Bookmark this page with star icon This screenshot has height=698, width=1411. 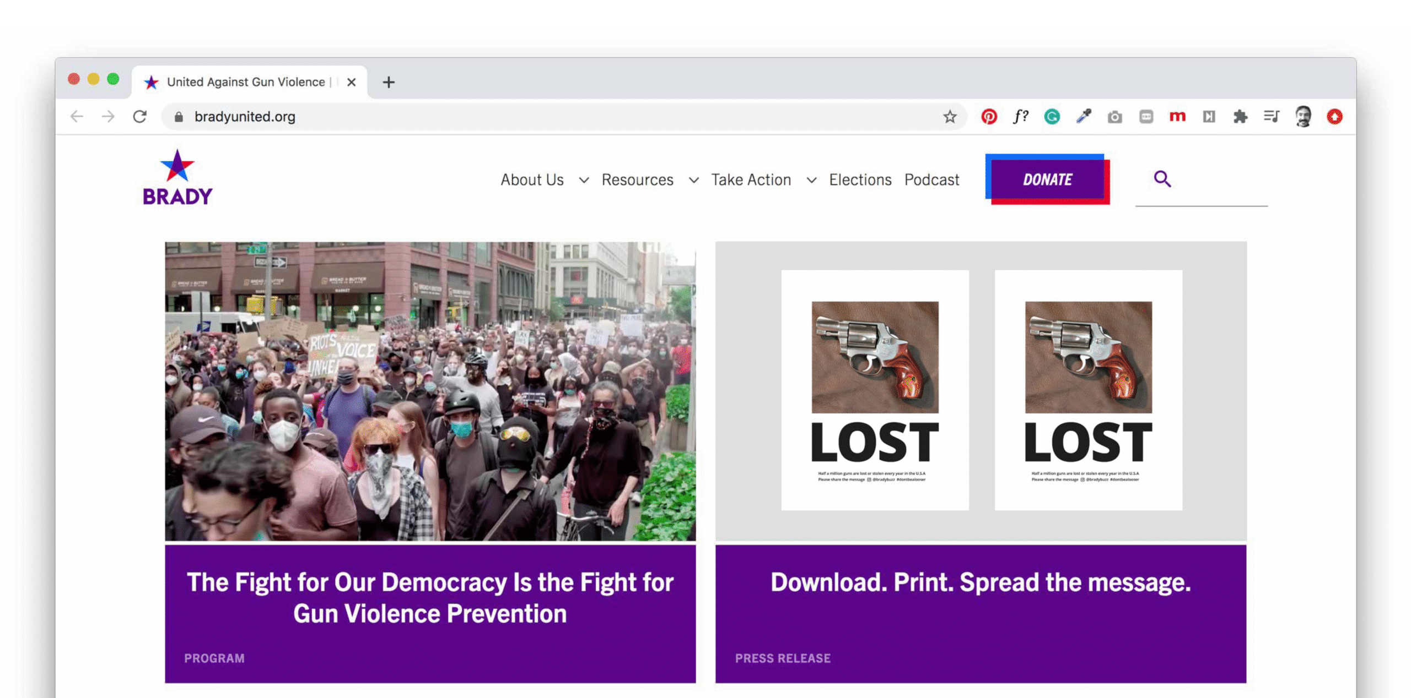(950, 117)
